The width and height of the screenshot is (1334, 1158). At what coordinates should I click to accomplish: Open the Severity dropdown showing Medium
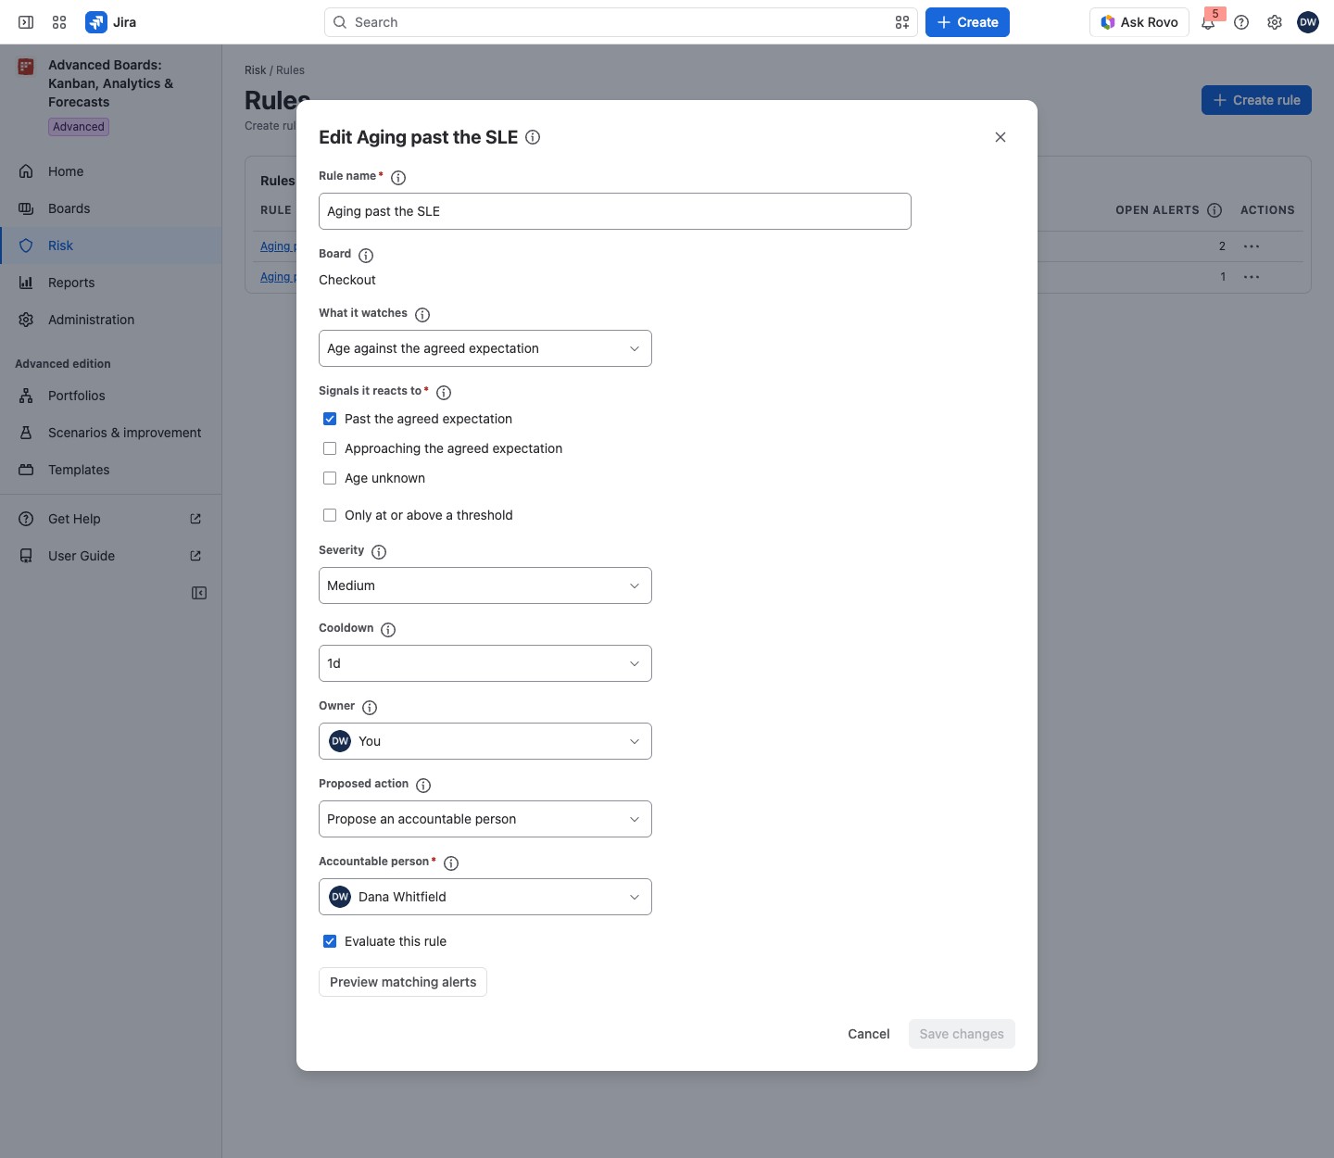click(x=485, y=585)
